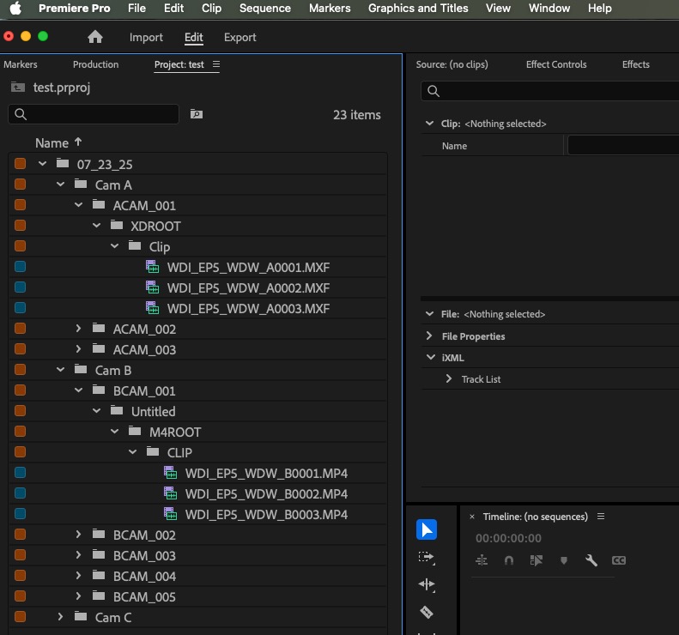Select the Ripple Edit tool
679x635 pixels.
427,584
